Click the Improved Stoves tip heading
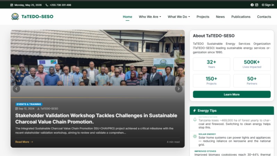This screenshot has width=277, height=156. [x=205, y=151]
